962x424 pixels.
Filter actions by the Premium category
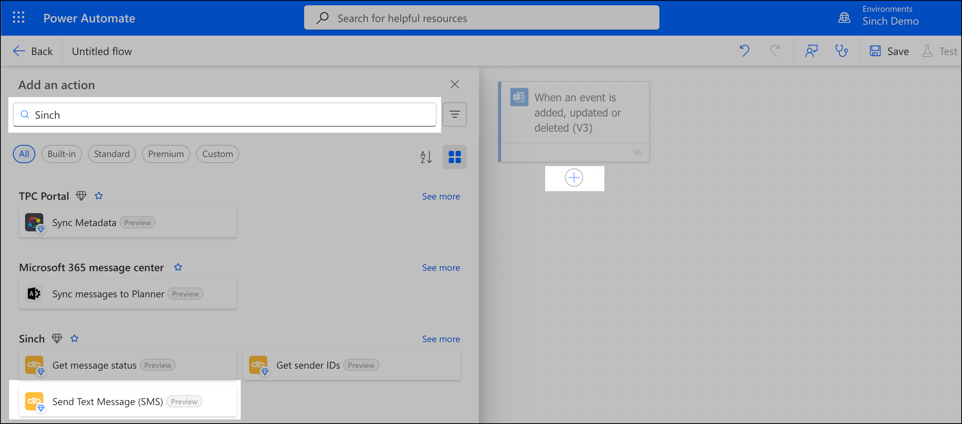click(x=166, y=154)
